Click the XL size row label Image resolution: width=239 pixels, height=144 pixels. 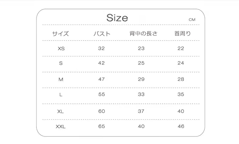coord(60,111)
